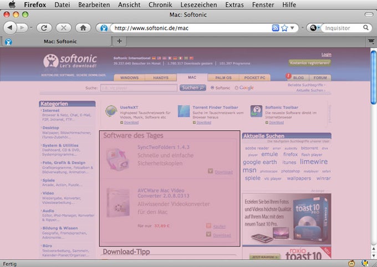The image size is (377, 267).
Task: Open the Hilfe menu
Action: pyautogui.click(x=289, y=4)
